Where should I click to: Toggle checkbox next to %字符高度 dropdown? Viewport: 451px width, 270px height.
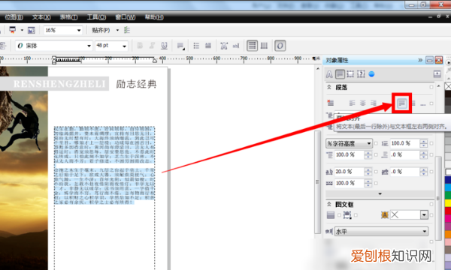[x=376, y=143]
